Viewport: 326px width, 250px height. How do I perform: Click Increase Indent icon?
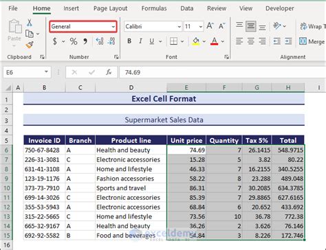pyautogui.click(x=288, y=41)
